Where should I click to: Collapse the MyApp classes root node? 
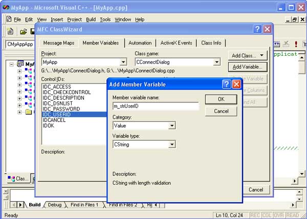coord(12,64)
